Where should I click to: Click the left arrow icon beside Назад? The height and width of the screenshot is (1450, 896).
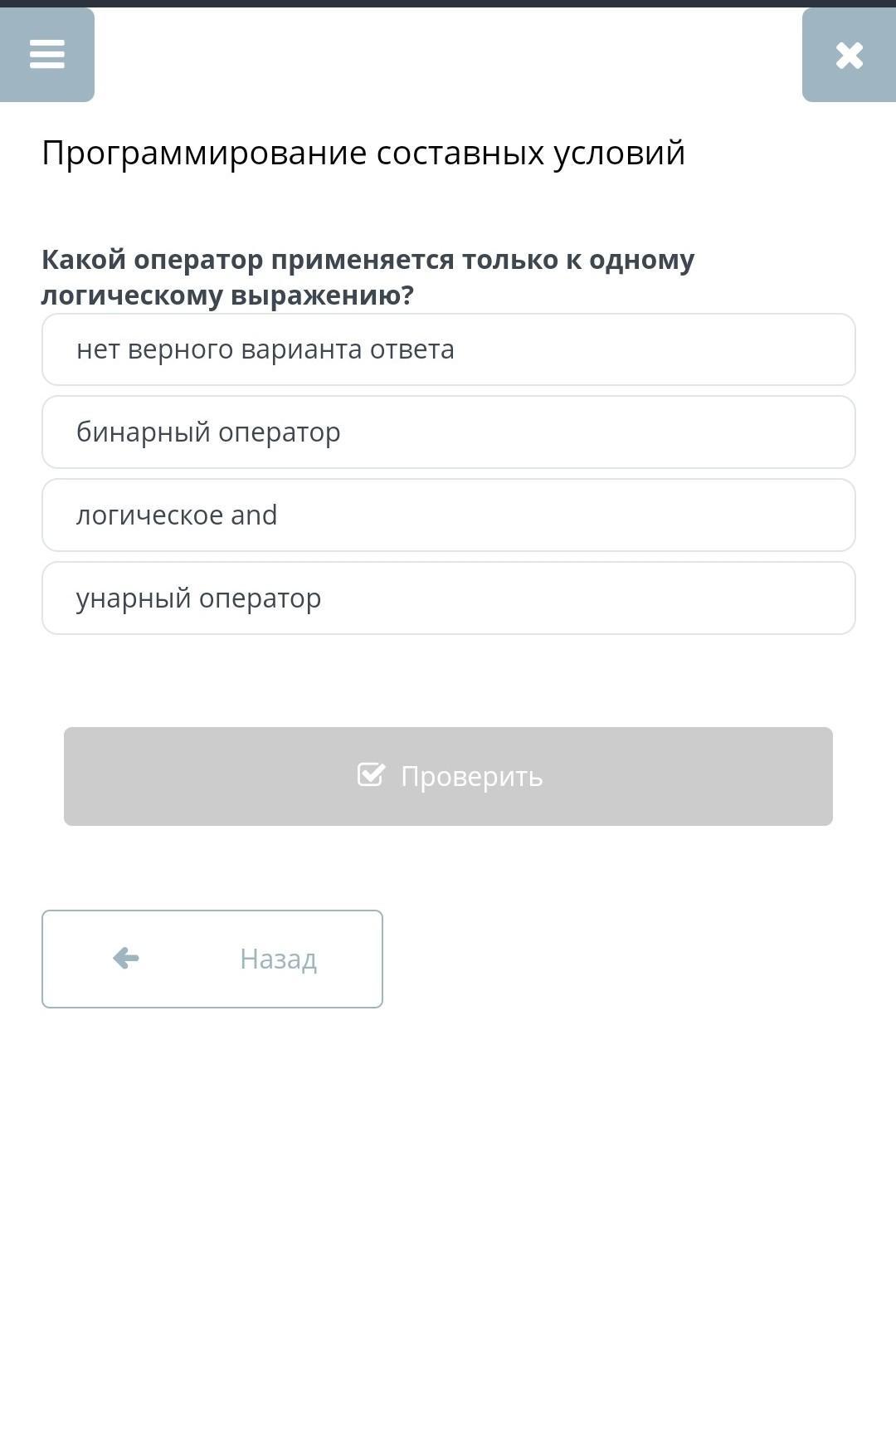click(126, 959)
